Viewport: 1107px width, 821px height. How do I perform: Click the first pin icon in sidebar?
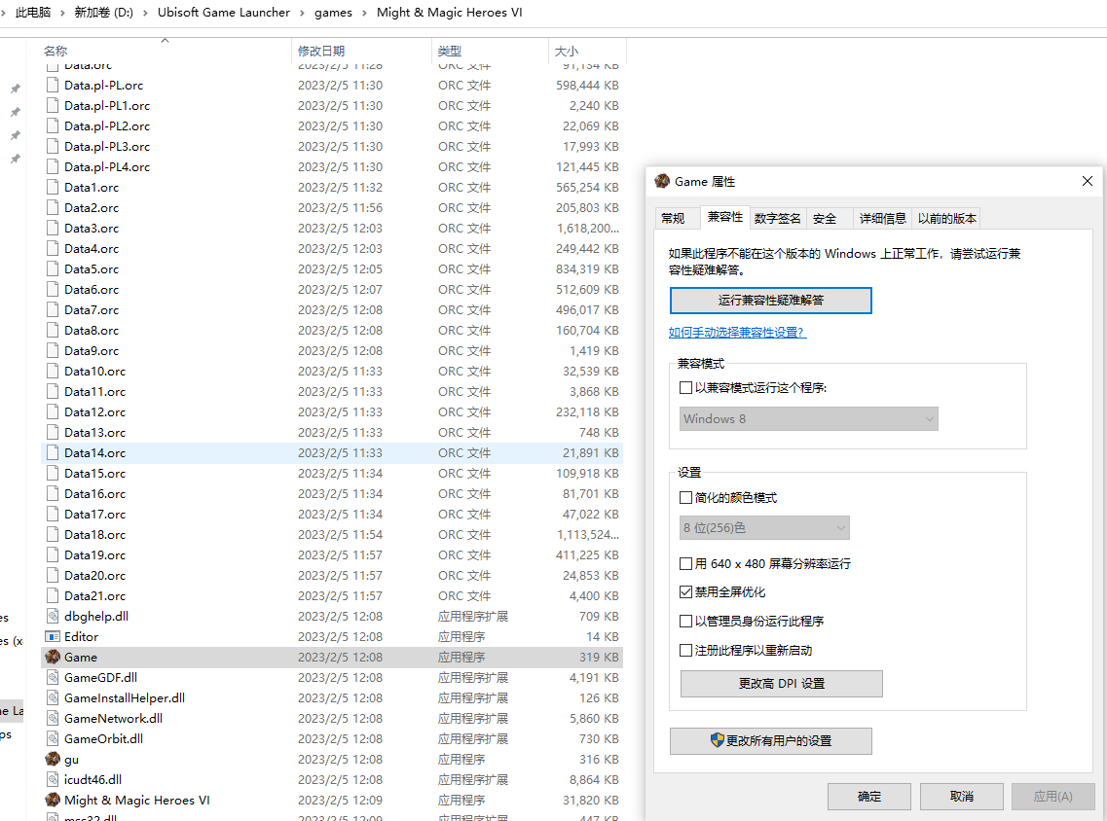click(15, 89)
